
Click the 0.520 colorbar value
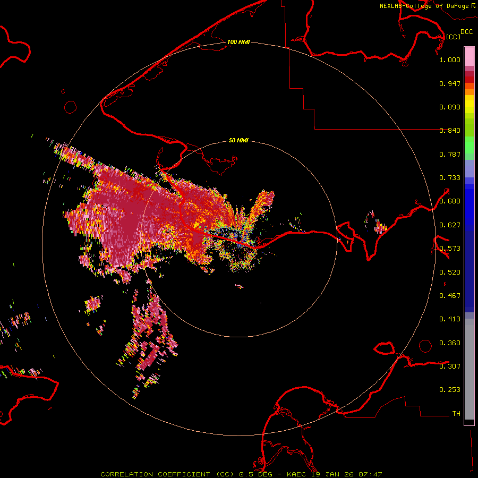coord(450,272)
